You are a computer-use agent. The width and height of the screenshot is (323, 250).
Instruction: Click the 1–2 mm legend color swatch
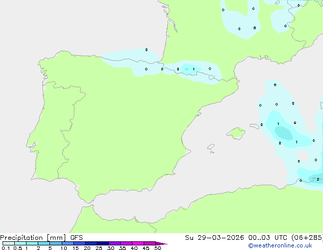coord(32,243)
